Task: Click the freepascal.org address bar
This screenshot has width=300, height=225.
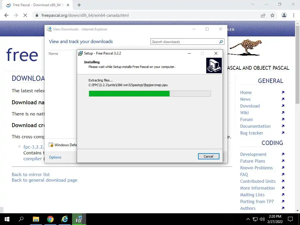Action: [x=85, y=15]
